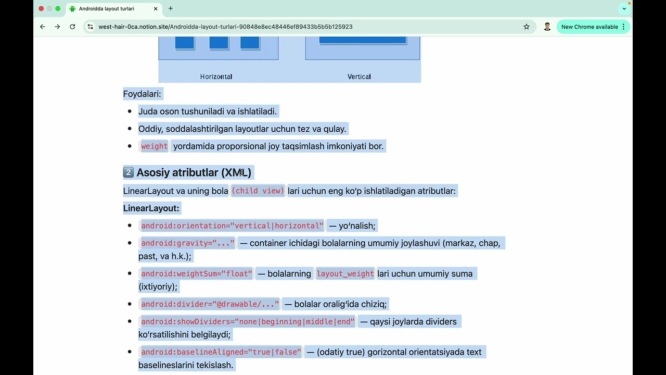Click the New Chrome available button
The width and height of the screenshot is (666, 375).
[590, 27]
